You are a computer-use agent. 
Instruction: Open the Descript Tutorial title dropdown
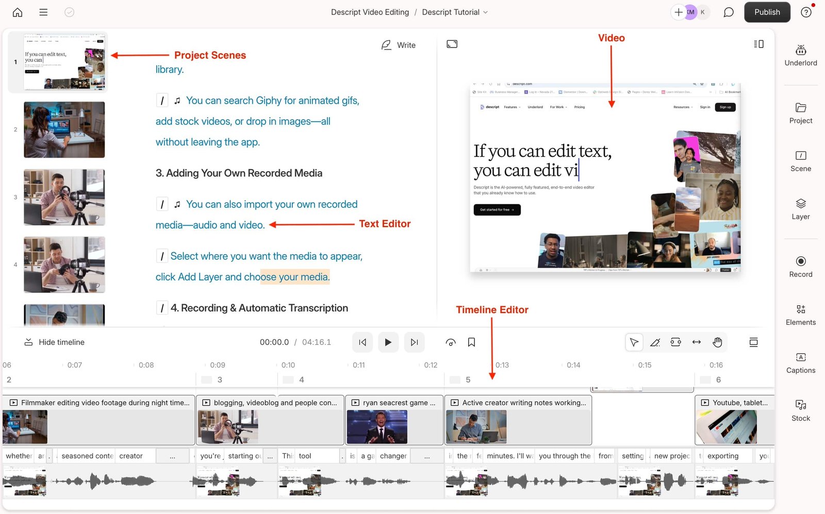point(455,12)
